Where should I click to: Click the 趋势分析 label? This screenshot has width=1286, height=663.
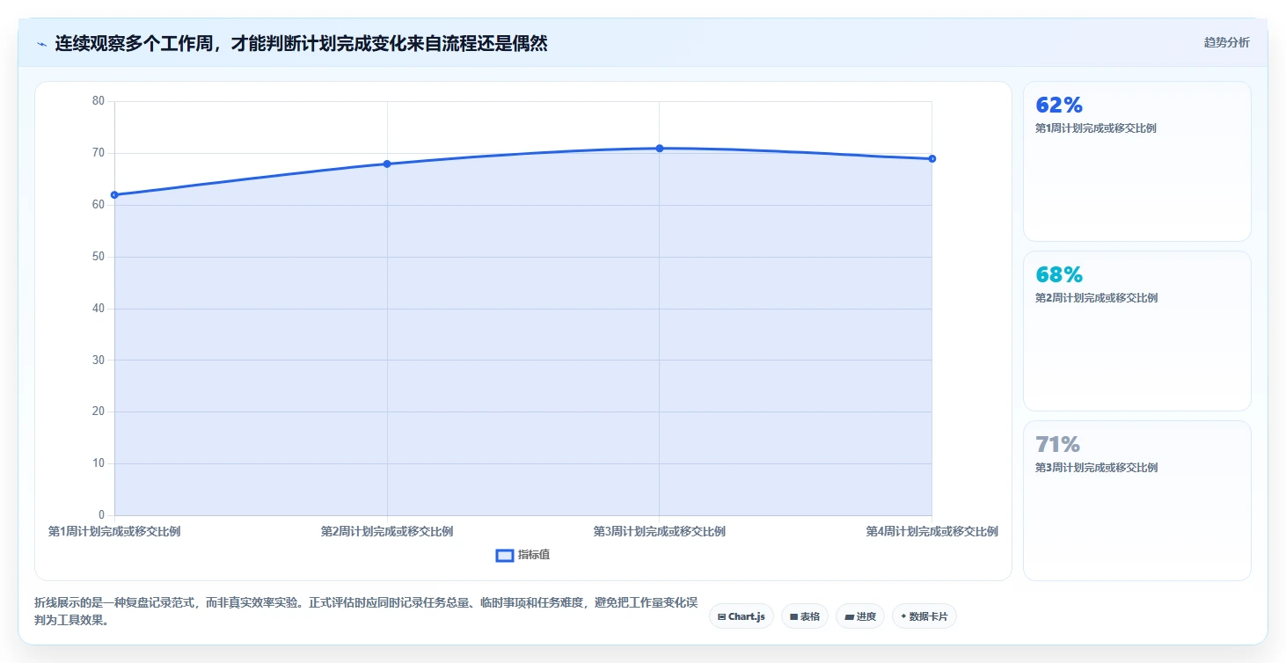click(1226, 42)
